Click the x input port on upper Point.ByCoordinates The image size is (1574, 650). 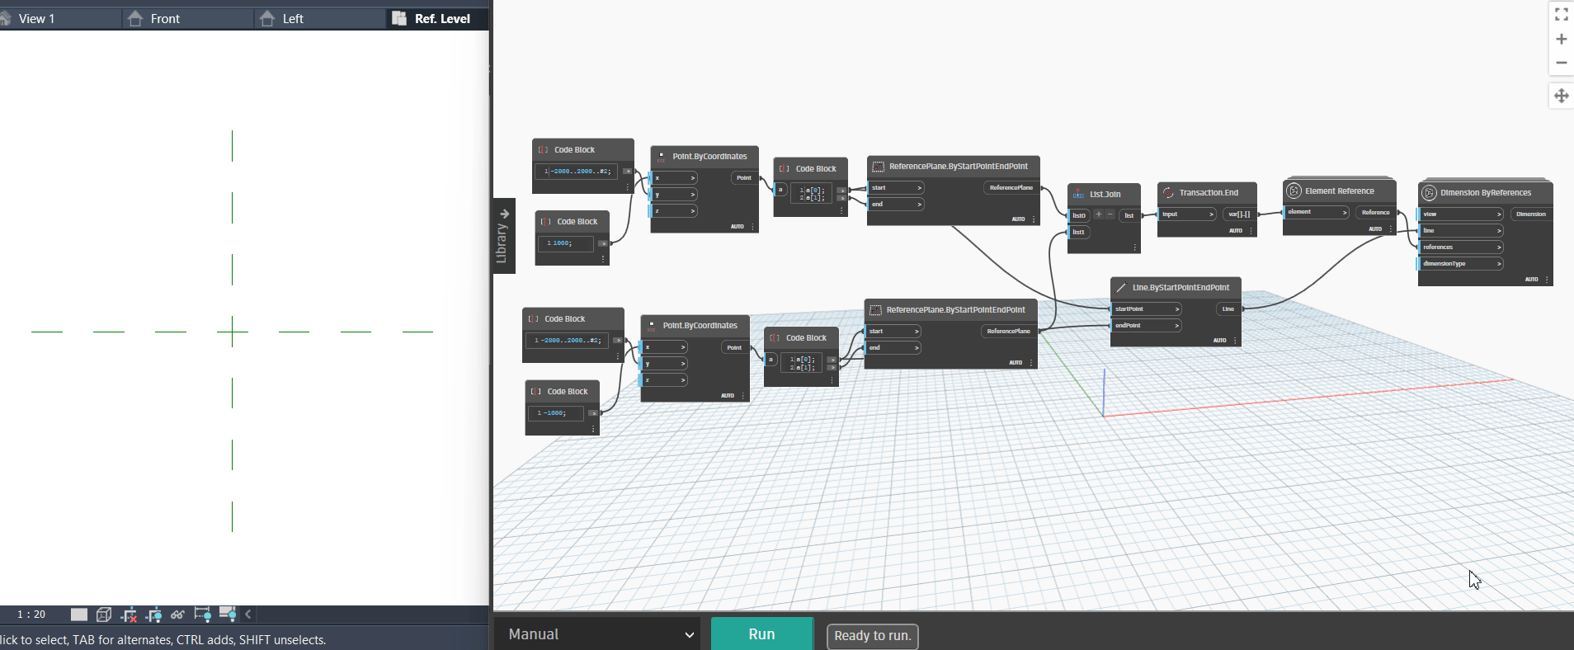(675, 177)
